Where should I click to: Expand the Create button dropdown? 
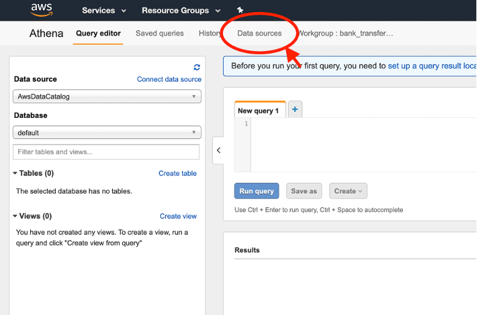(x=348, y=191)
